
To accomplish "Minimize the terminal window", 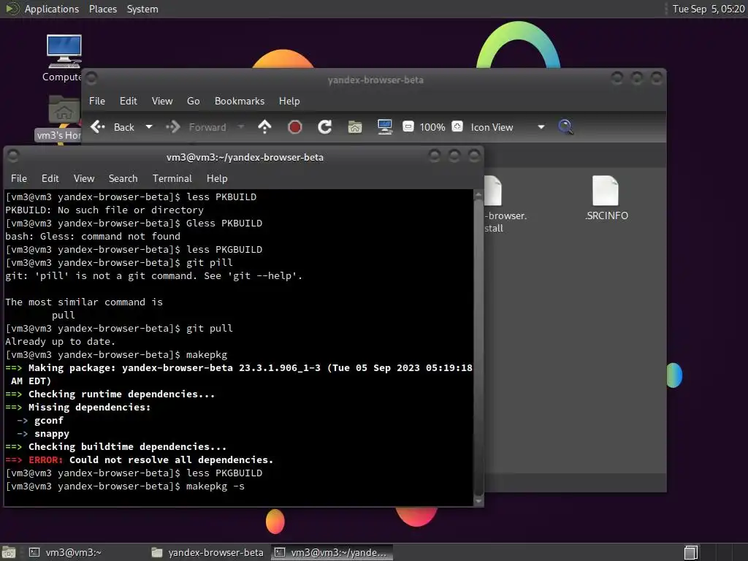I will pos(434,156).
